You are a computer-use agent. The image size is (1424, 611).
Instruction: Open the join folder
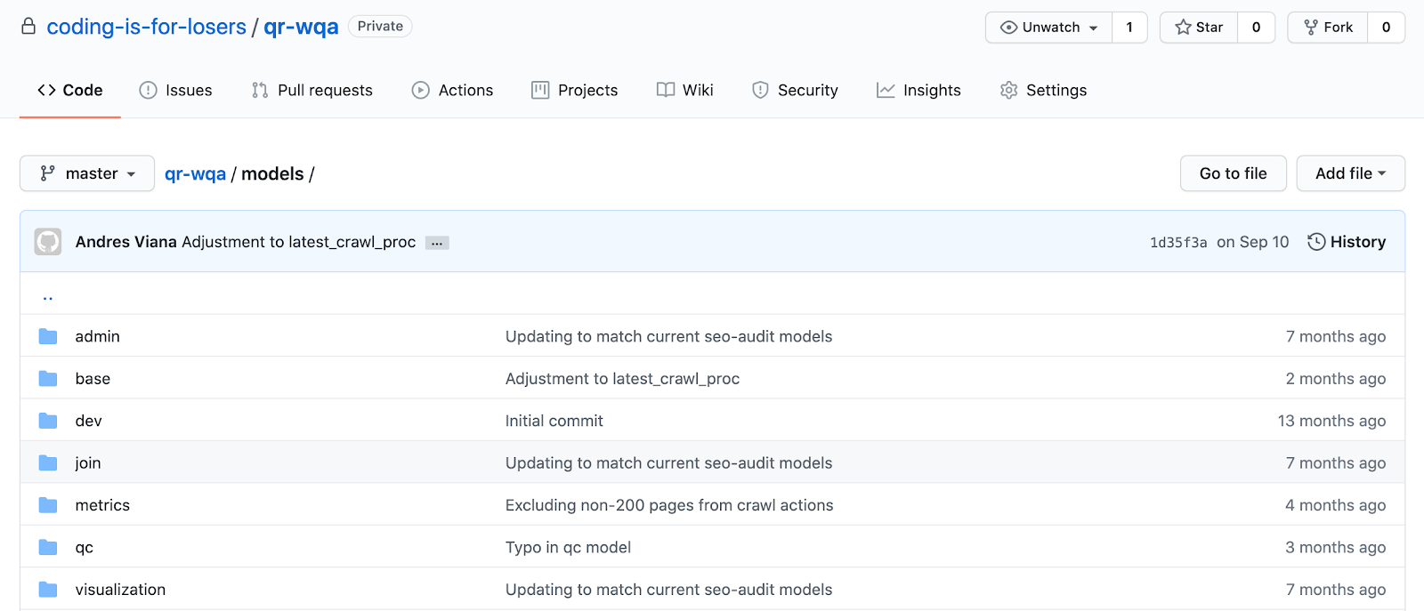[x=87, y=463]
